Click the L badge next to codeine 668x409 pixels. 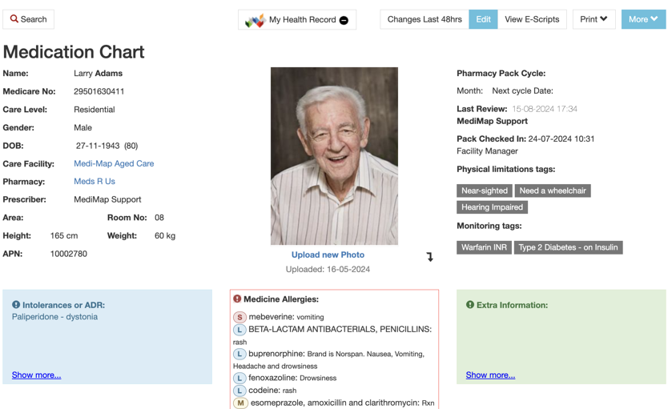point(239,391)
